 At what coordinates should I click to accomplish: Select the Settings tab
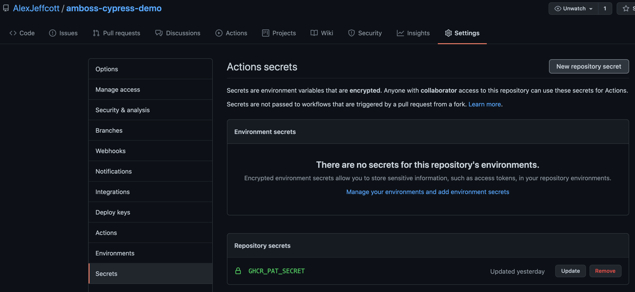tap(462, 33)
